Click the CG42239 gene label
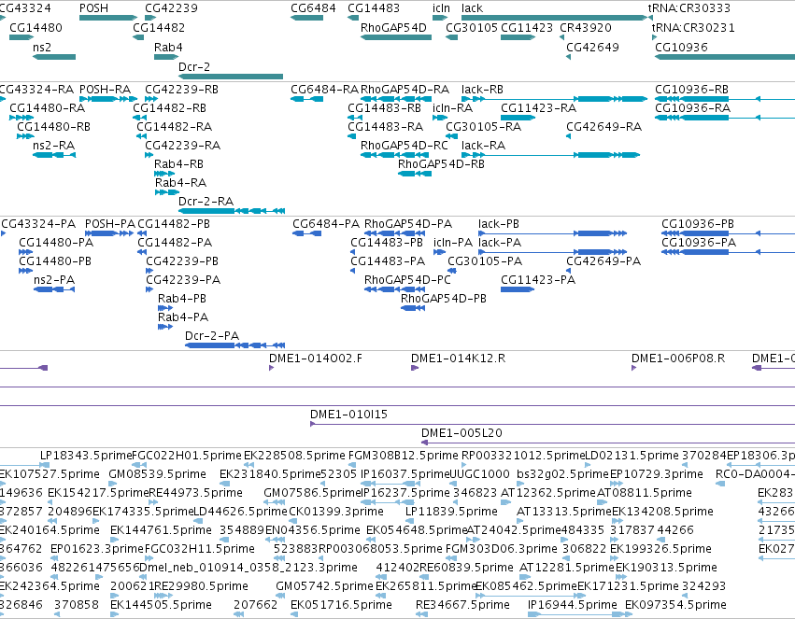 point(171,8)
